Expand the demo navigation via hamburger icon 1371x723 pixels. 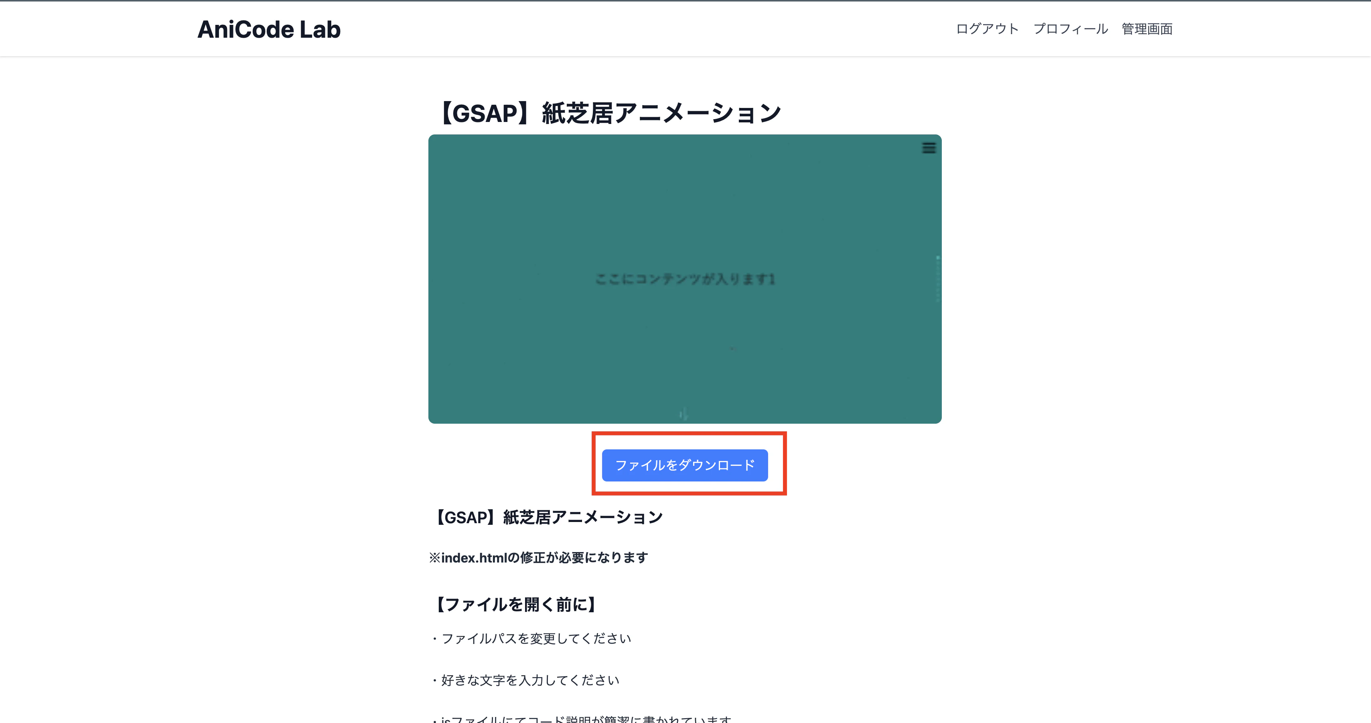click(928, 148)
